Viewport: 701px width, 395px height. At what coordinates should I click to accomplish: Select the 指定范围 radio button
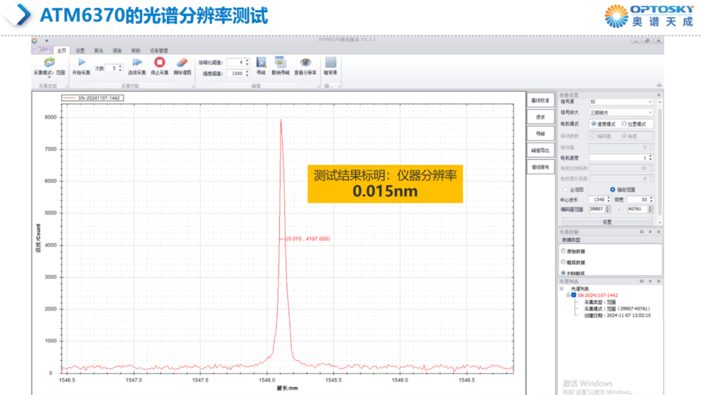613,190
